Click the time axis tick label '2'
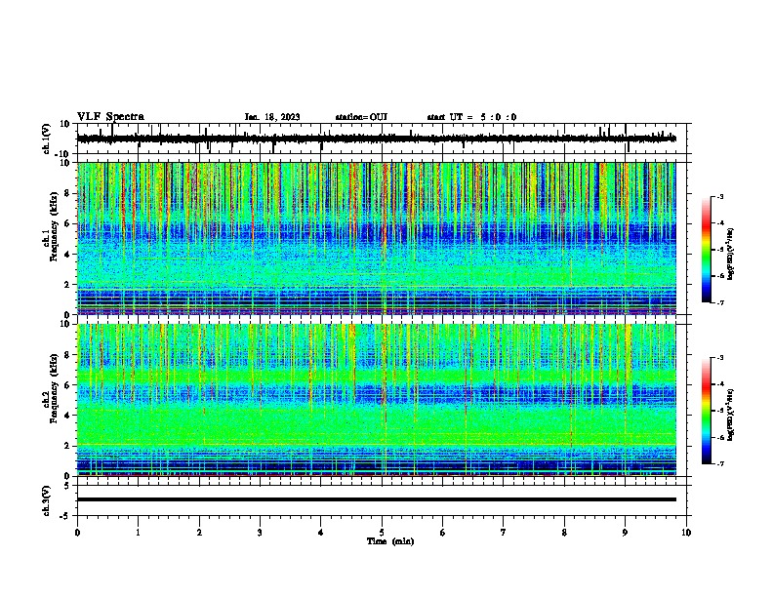The width and height of the screenshot is (773, 597). [x=199, y=533]
